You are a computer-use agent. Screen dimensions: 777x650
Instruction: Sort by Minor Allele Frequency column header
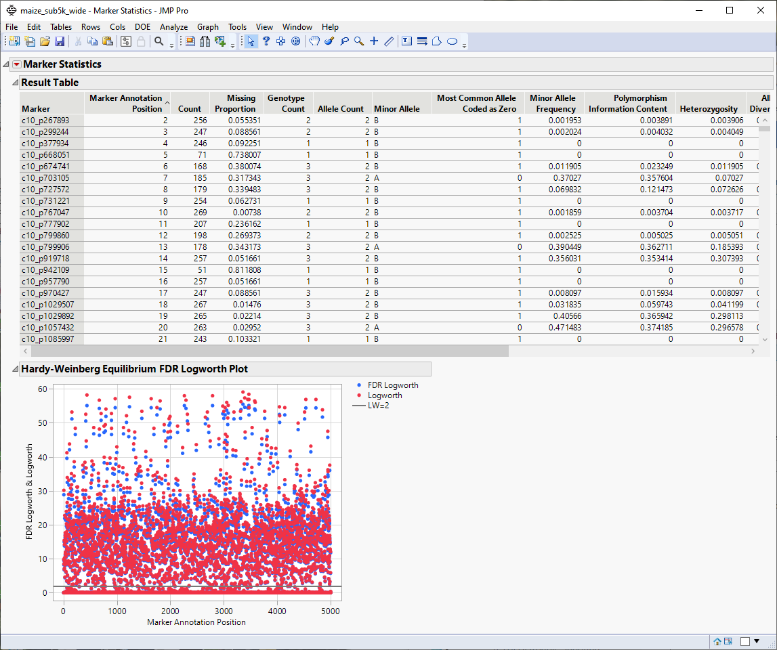[x=552, y=103]
